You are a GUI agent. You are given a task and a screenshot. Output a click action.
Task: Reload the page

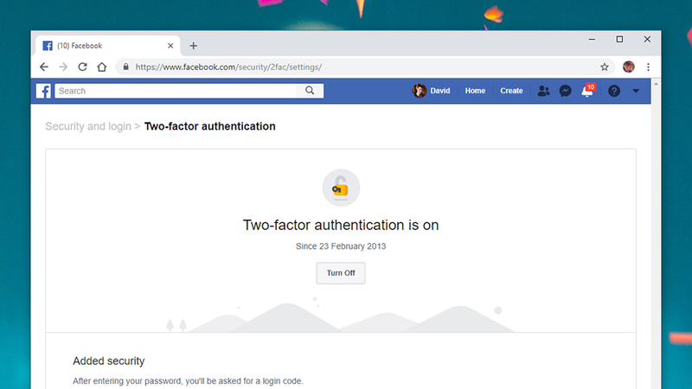(x=82, y=67)
